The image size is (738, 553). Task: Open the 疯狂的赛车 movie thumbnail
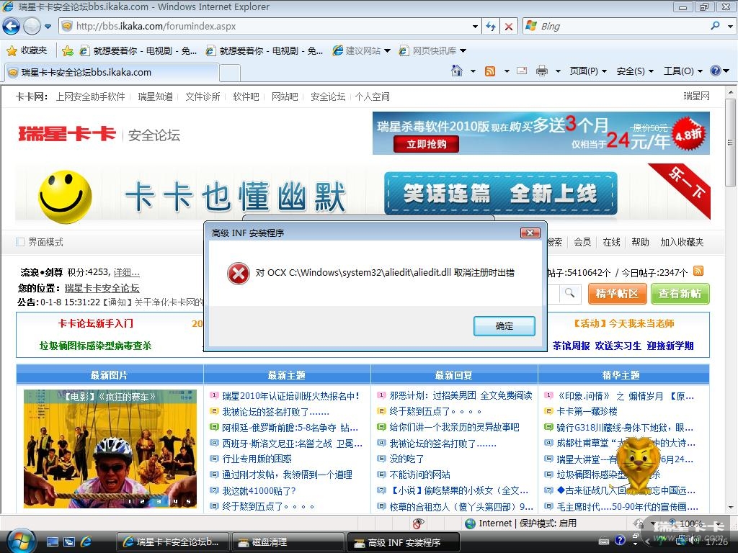110,449
